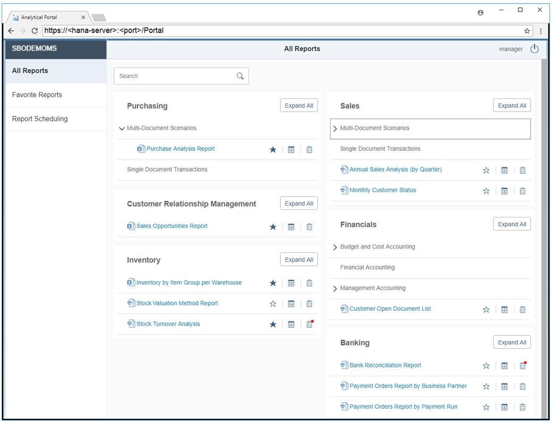Open clipboard list icon for Purchase Analysis Report
The height and width of the screenshot is (423, 552).
[x=309, y=150]
